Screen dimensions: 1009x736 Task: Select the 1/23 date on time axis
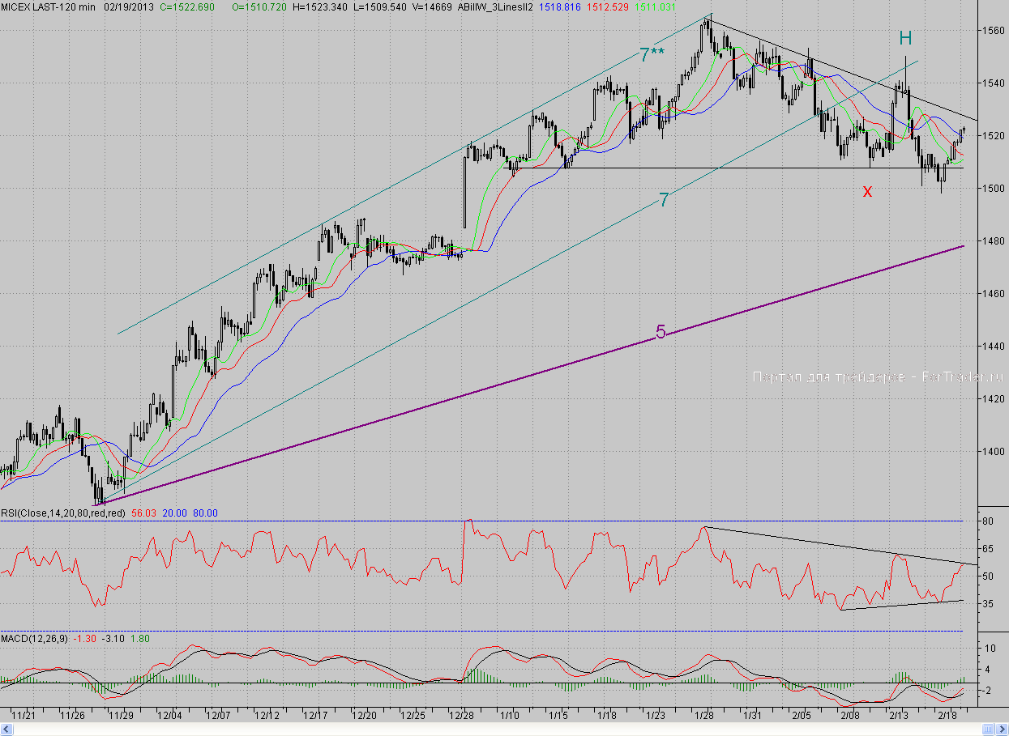coord(656,716)
